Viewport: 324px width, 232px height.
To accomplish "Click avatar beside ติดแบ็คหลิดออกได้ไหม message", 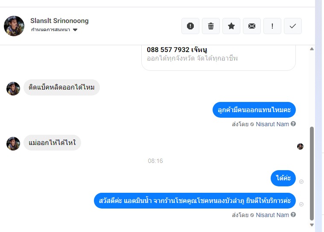I will [13, 89].
